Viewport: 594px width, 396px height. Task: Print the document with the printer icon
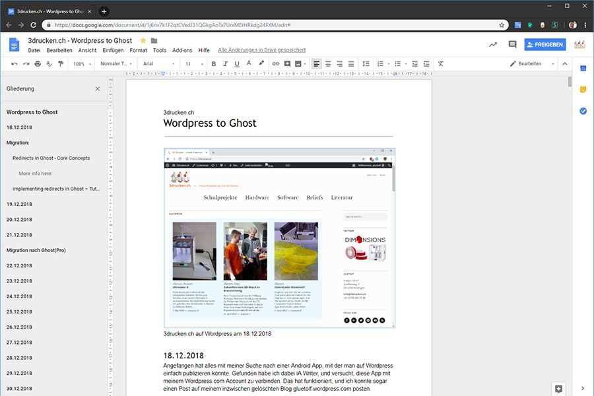tap(38, 63)
